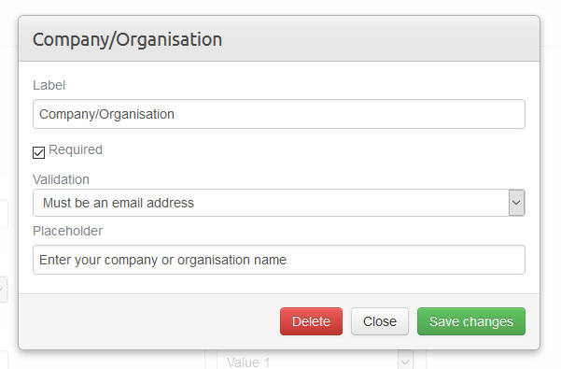Click the partially hidden dropdown at left edge
Screen dimensions: 561x369
4,290
